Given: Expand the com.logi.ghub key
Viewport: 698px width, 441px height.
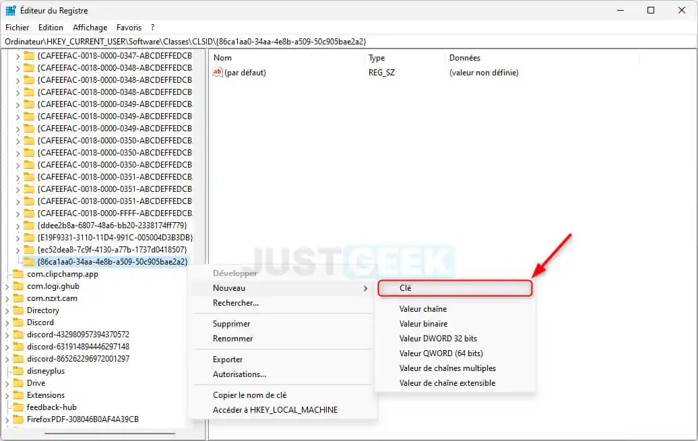Looking at the screenshot, I should [x=7, y=287].
